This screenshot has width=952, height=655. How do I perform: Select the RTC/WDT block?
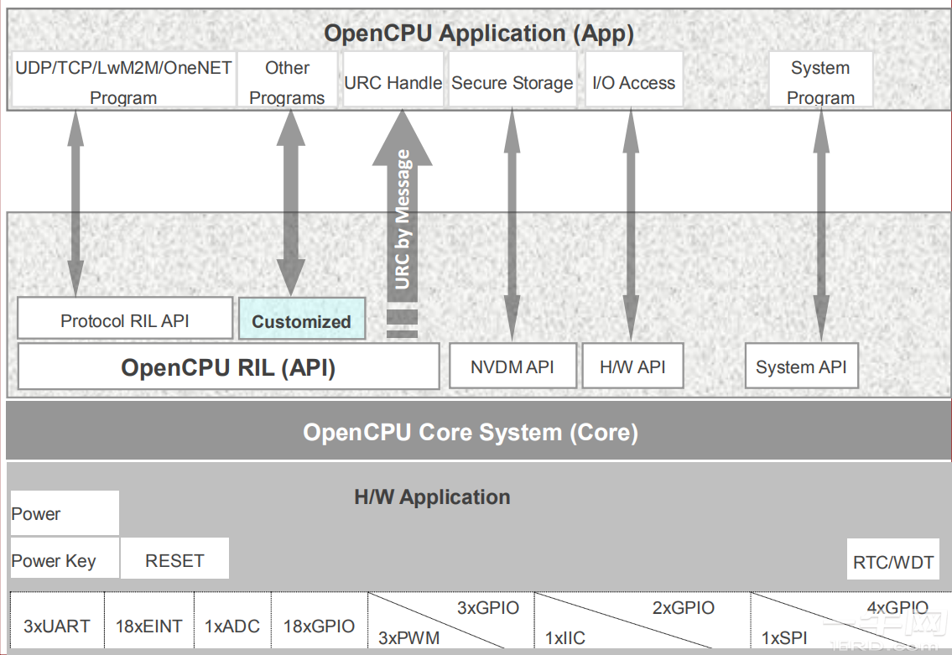(892, 561)
